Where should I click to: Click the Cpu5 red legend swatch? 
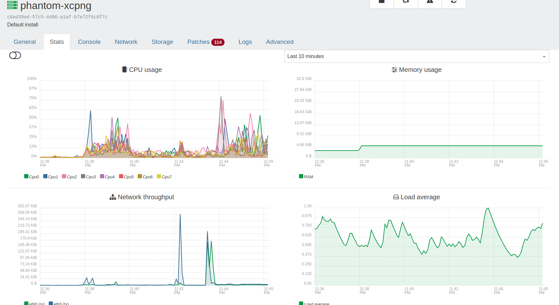pos(121,176)
